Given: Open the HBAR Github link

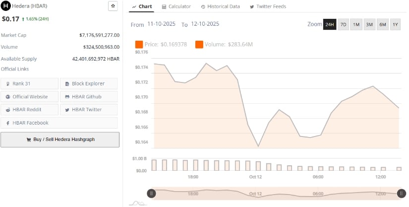Looking at the screenshot, I should [89, 96].
